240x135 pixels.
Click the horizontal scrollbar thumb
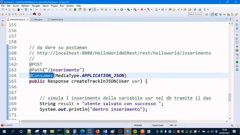click(x=99, y=121)
